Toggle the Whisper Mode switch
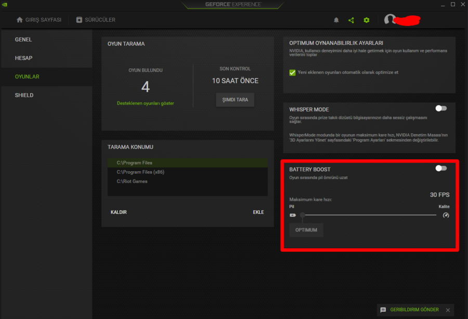Image resolution: width=468 pixels, height=319 pixels. [441, 108]
